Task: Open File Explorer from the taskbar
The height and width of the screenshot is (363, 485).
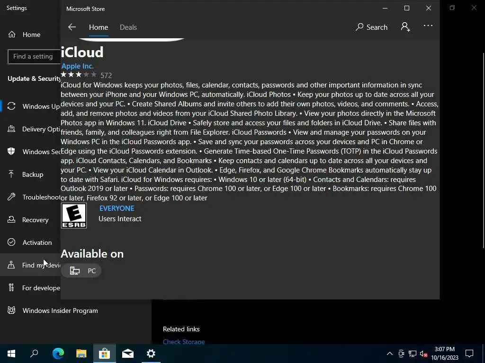Action: [81, 354]
